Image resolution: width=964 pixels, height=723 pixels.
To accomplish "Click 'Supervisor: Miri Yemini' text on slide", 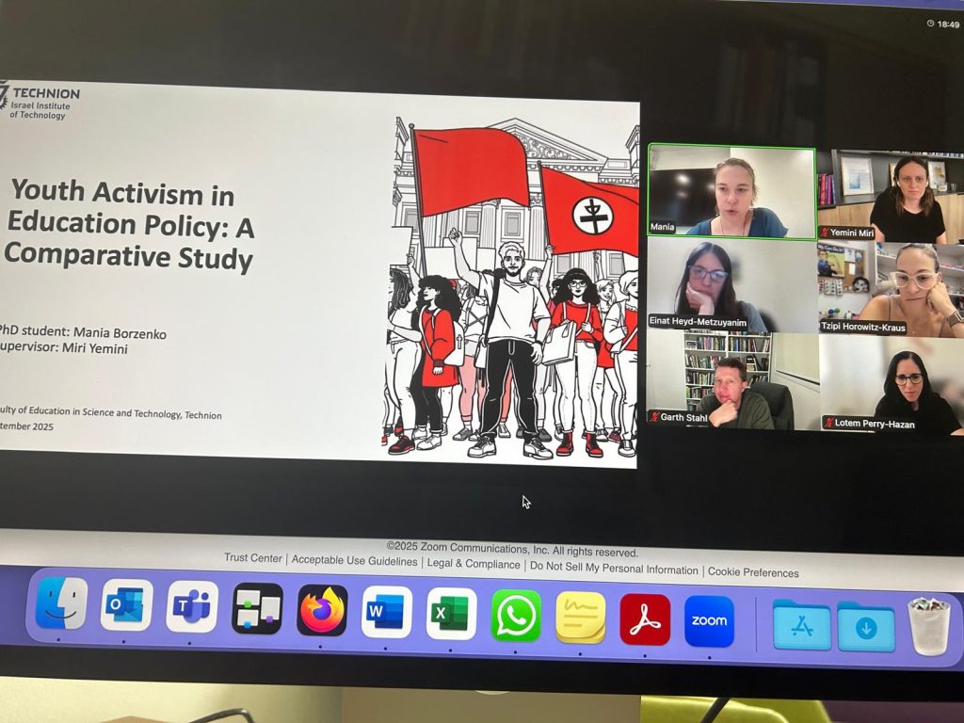I will tap(64, 348).
